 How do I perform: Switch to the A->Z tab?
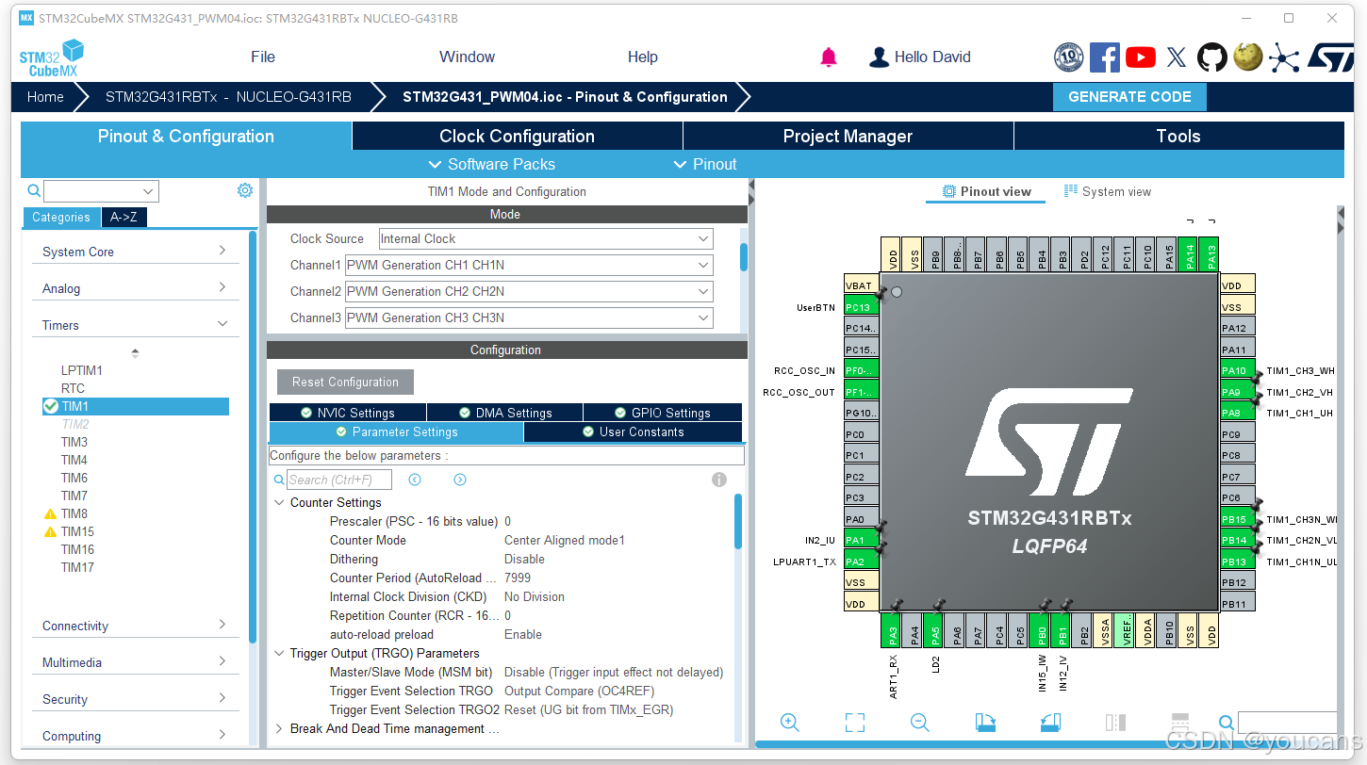[x=124, y=218]
